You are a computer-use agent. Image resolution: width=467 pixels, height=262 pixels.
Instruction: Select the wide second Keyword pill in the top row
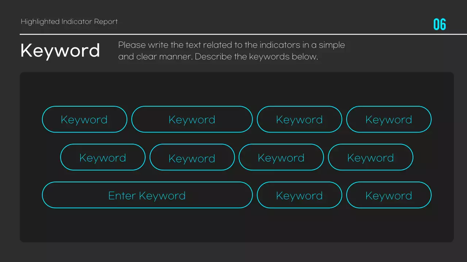[192, 119]
